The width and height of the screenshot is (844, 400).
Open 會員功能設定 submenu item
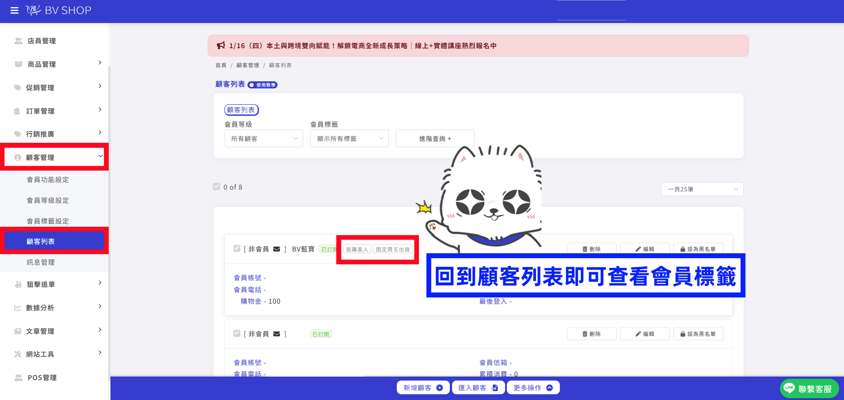(x=48, y=179)
